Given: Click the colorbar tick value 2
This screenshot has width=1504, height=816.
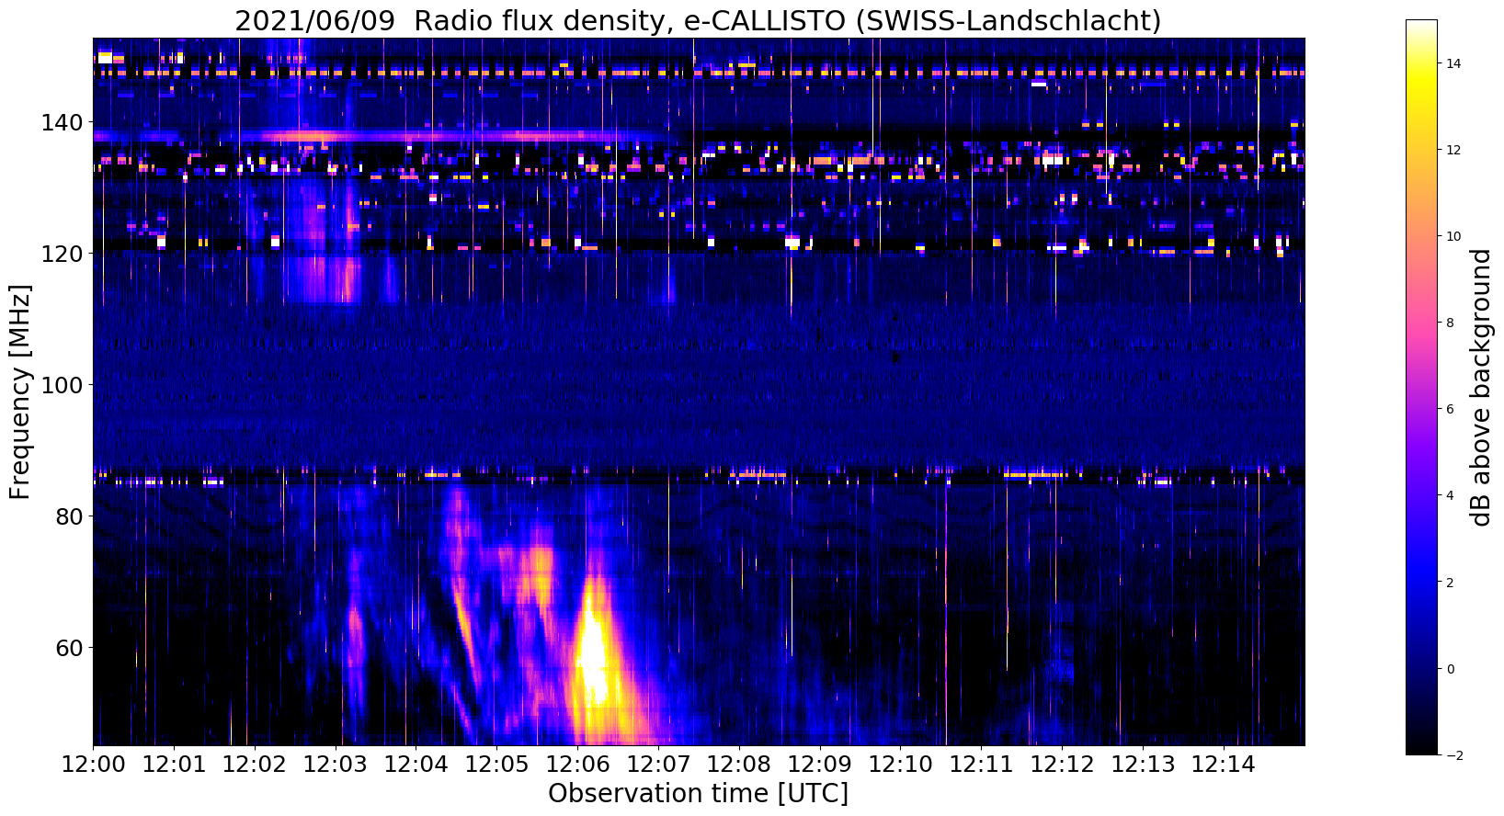Looking at the screenshot, I should (x=1451, y=582).
